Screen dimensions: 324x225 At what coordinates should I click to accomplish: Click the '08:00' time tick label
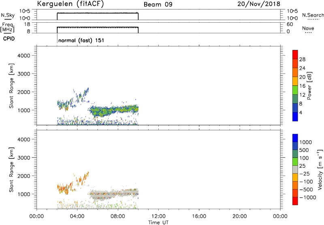pyautogui.click(x=118, y=216)
